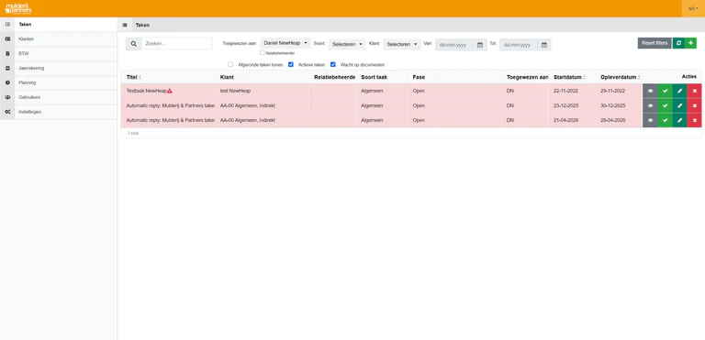This screenshot has height=340, width=705.
Task: Click the green plus add-task icon
Action: coord(690,43)
